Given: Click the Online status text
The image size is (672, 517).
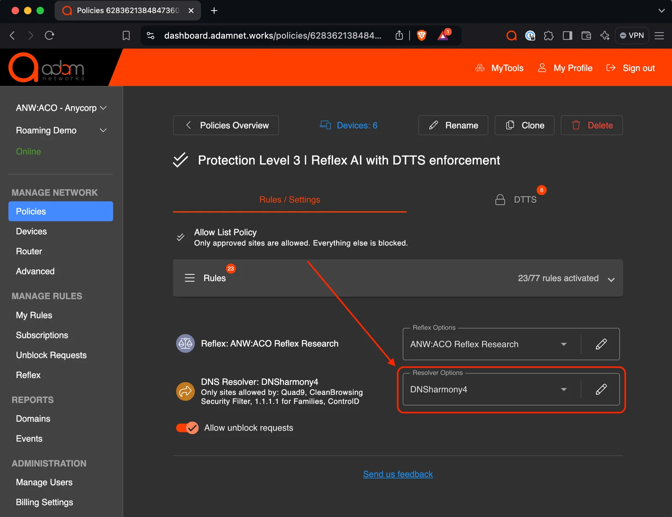Looking at the screenshot, I should tap(28, 152).
